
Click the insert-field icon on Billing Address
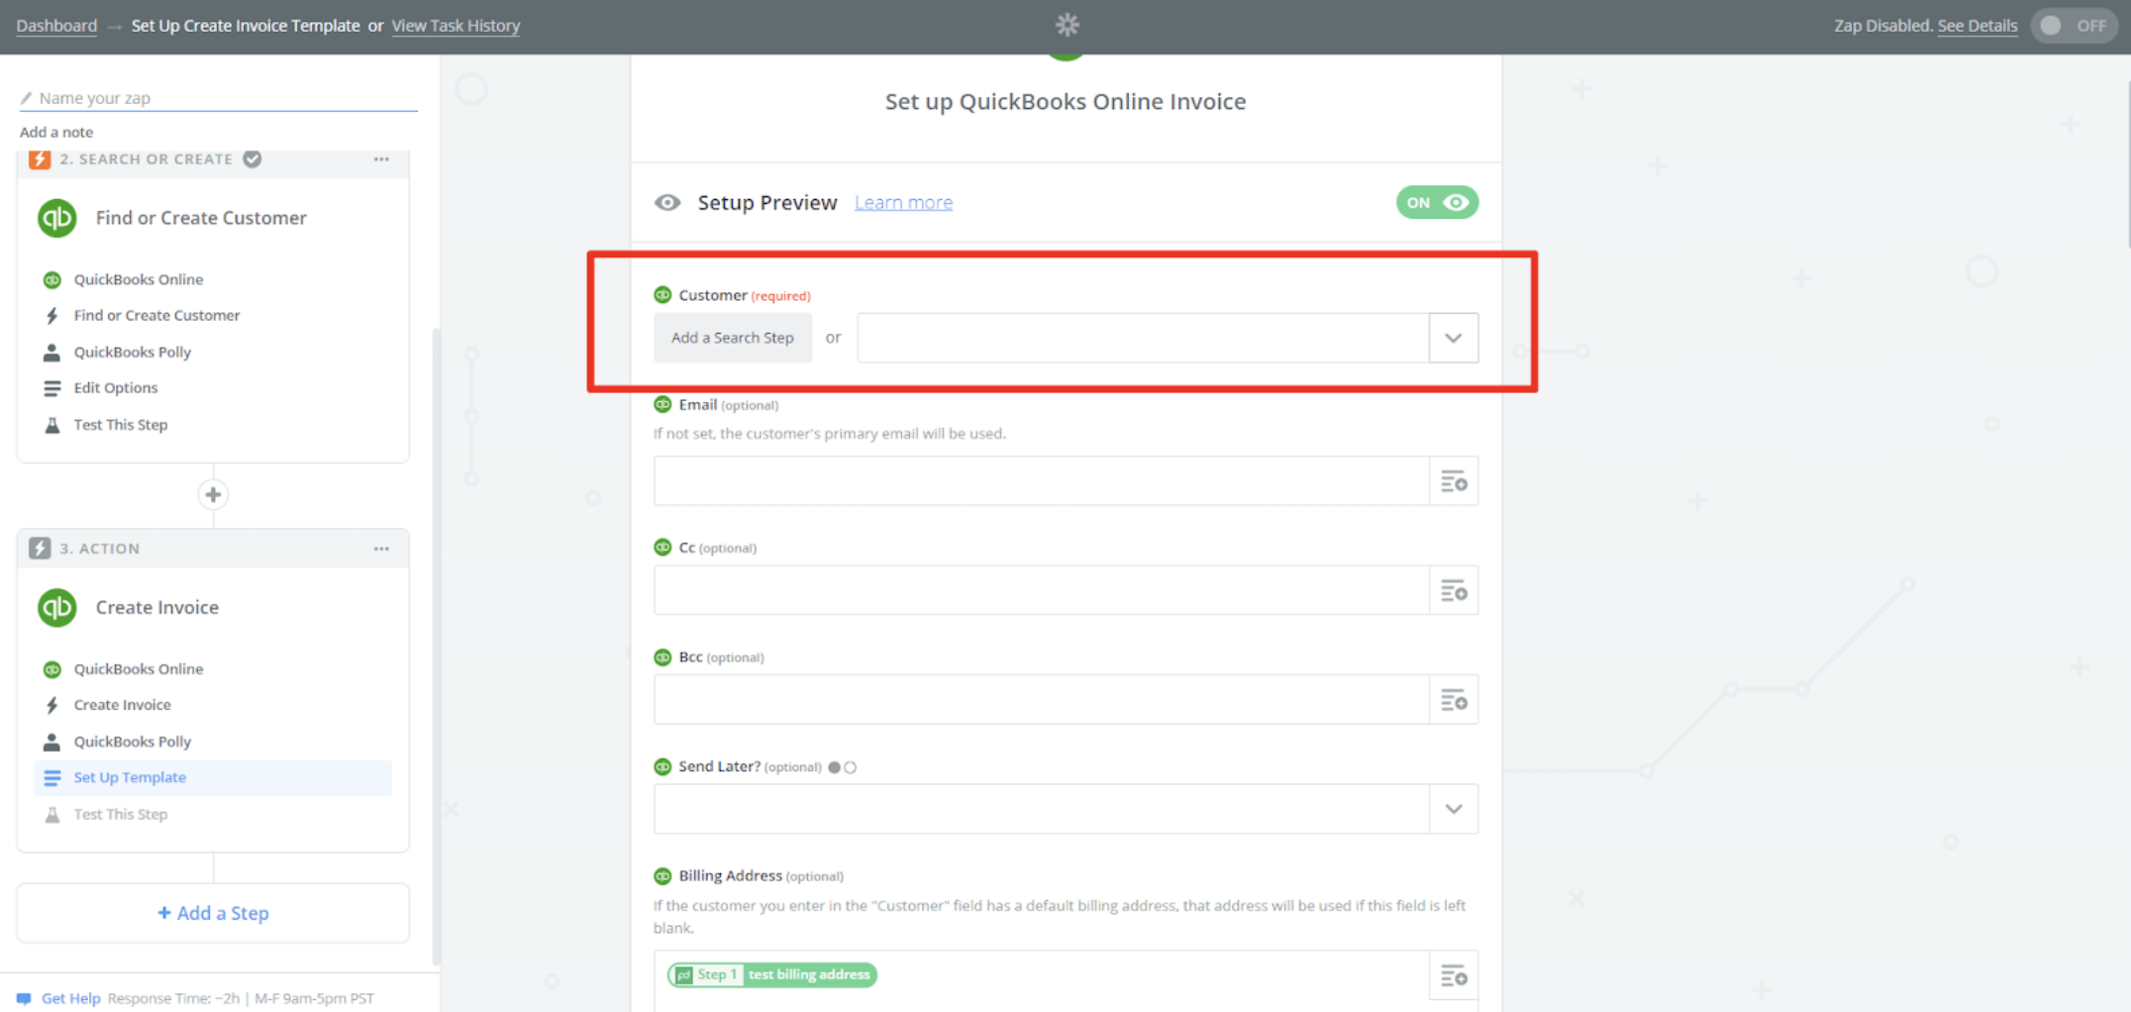1453,976
